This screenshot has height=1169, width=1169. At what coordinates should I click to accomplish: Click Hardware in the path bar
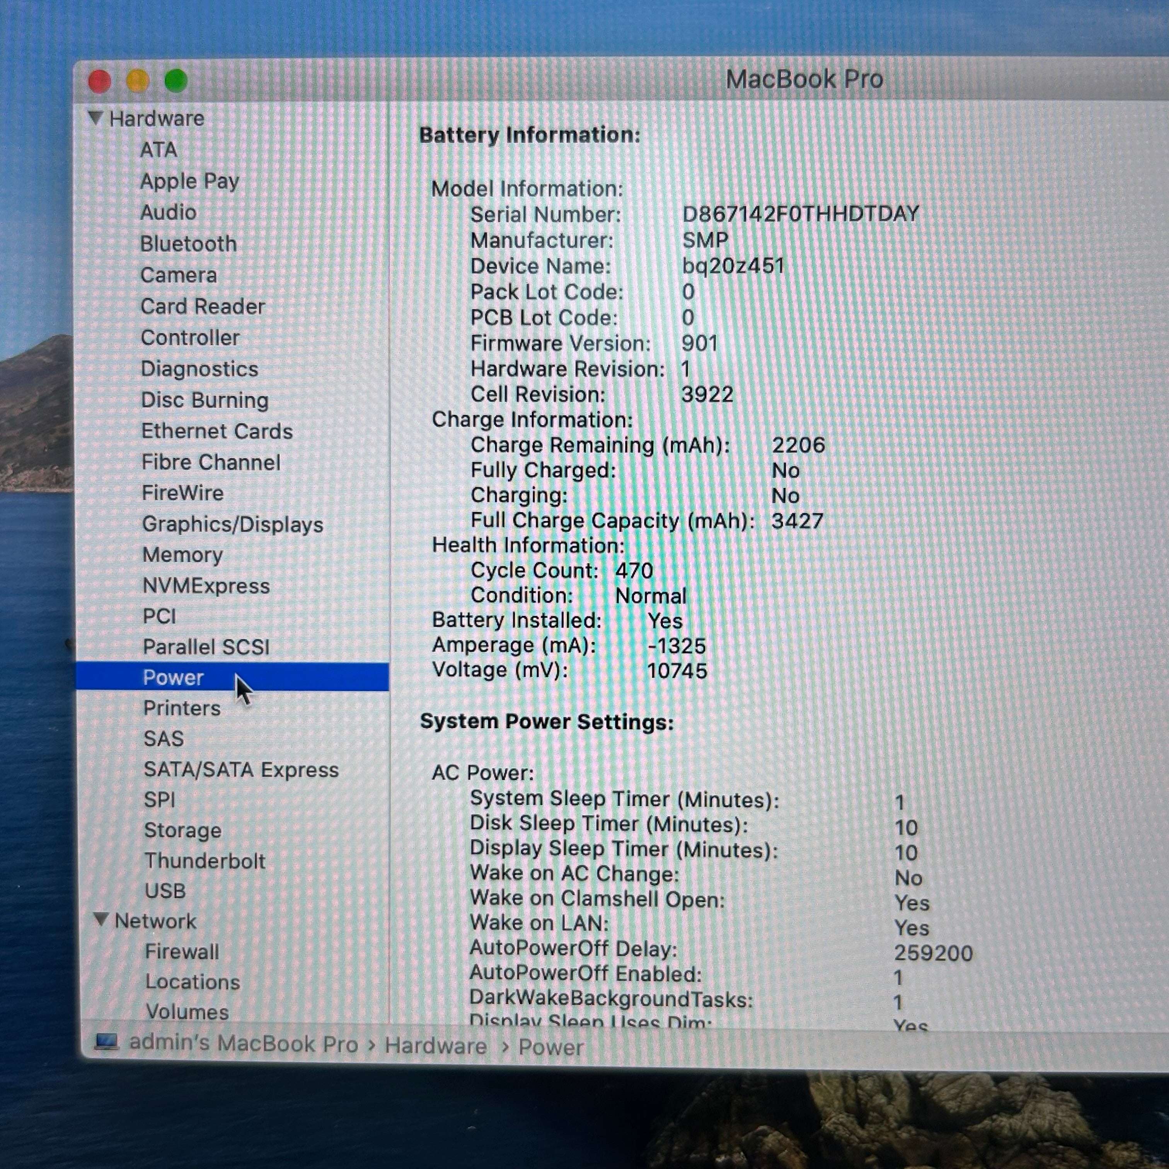pyautogui.click(x=436, y=1046)
